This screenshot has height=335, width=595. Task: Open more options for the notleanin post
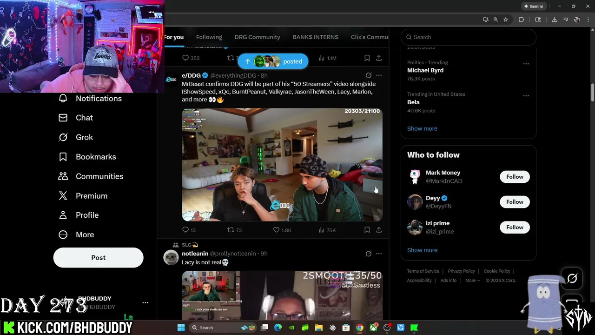coord(379,254)
